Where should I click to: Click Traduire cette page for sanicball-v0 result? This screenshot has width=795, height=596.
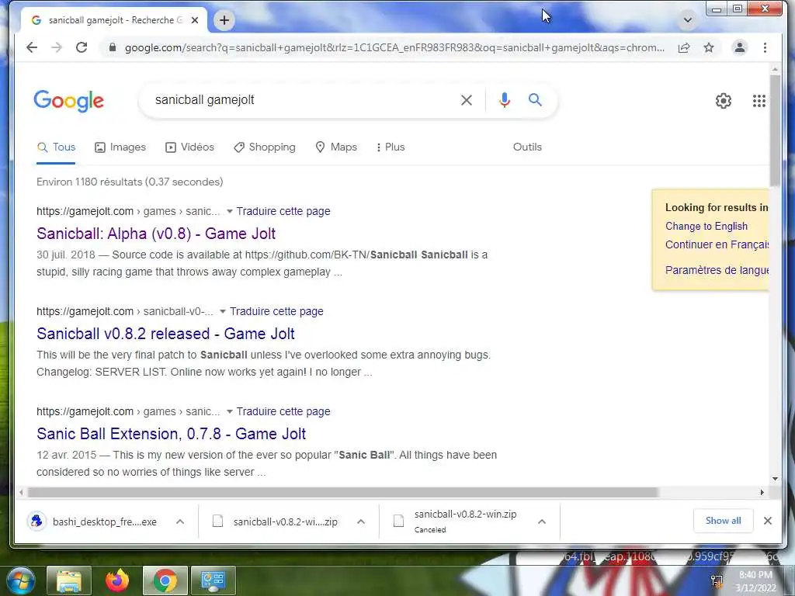click(276, 311)
